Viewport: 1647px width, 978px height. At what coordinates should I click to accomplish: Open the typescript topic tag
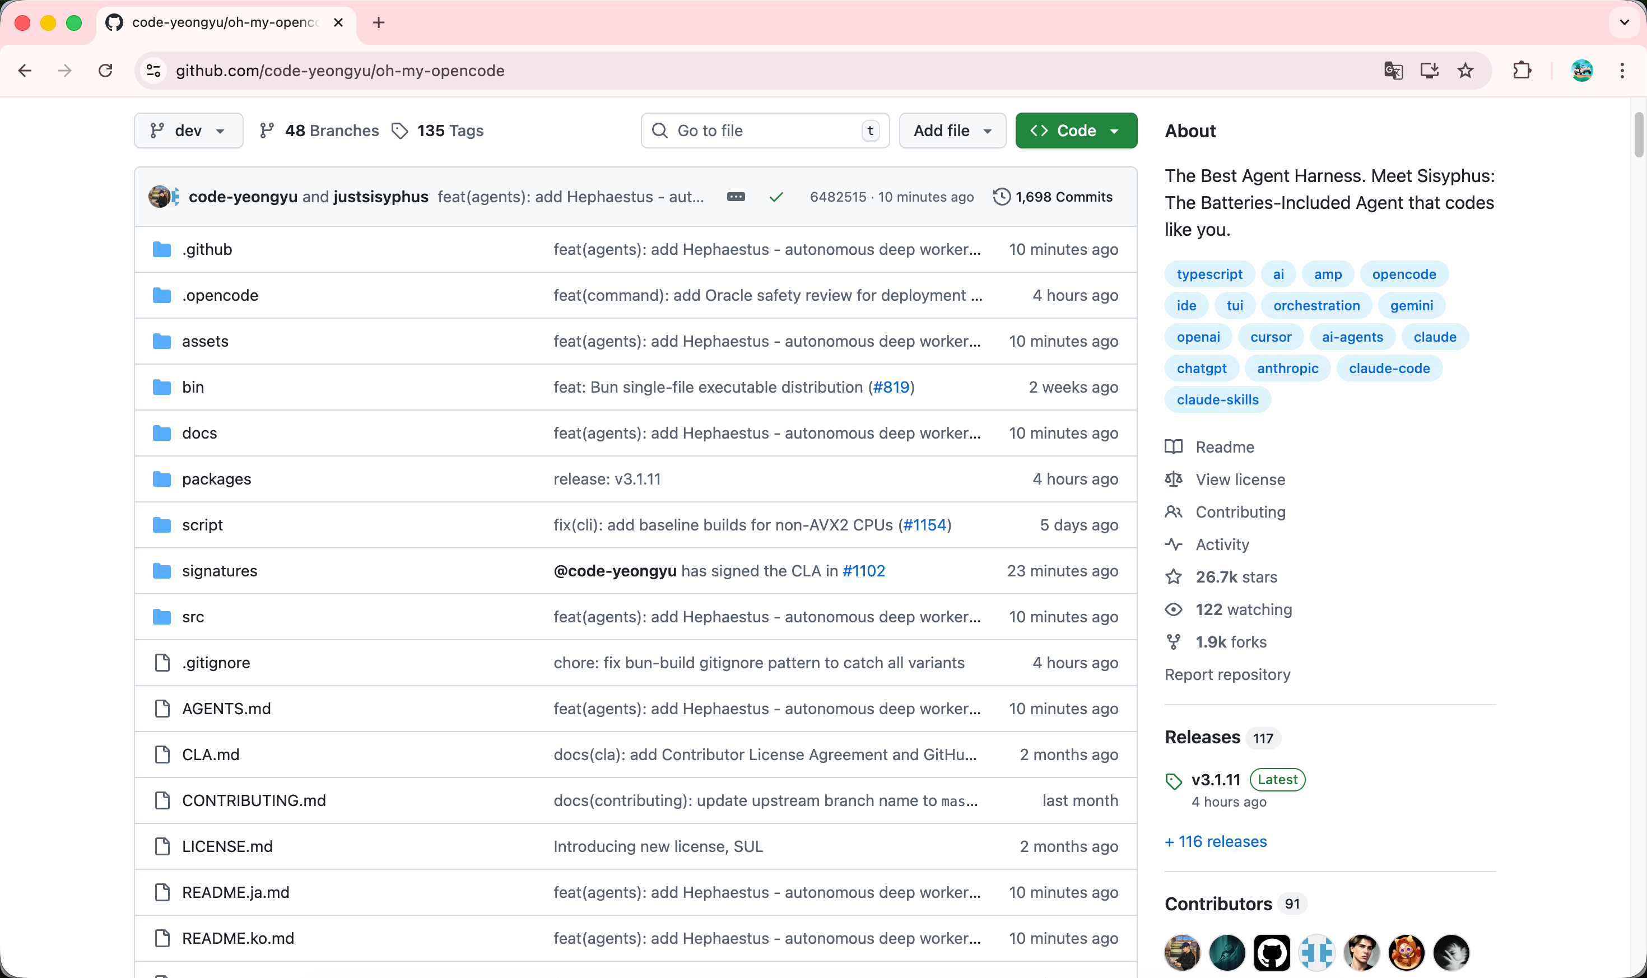1209,274
